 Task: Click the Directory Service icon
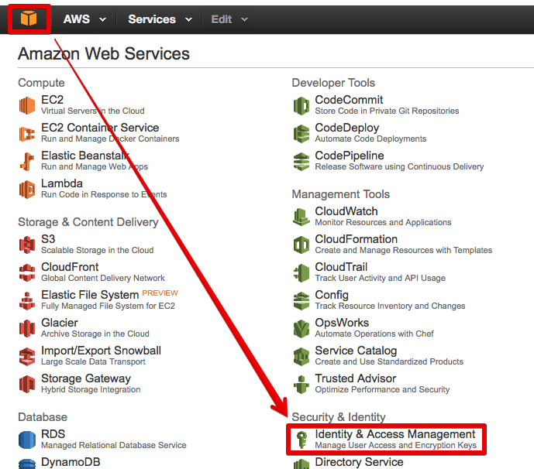301,464
